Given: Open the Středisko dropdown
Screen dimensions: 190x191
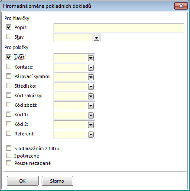Looking at the screenshot, I should tap(91, 87).
